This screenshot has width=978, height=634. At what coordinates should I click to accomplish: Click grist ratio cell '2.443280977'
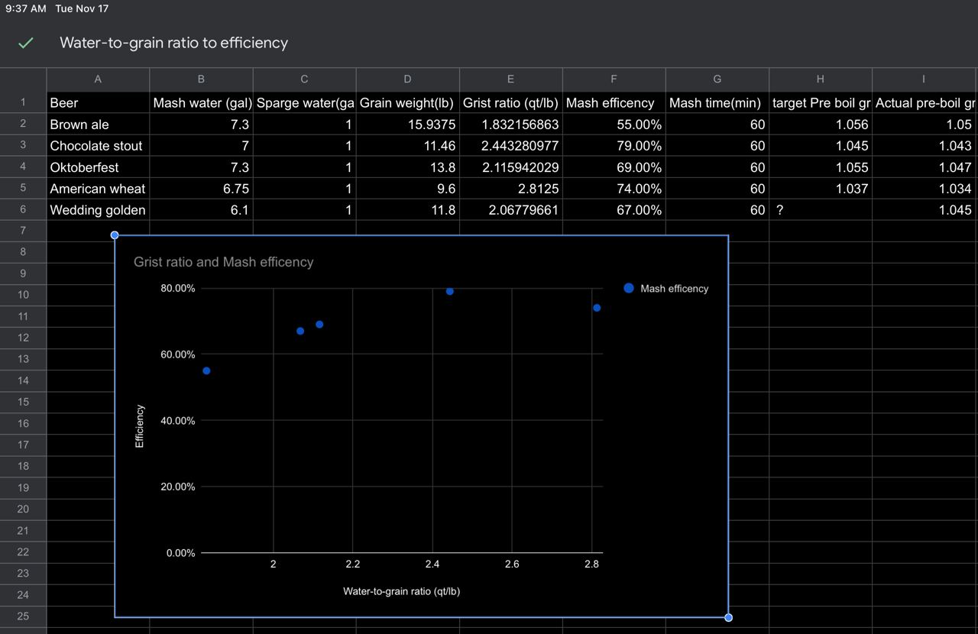point(510,145)
